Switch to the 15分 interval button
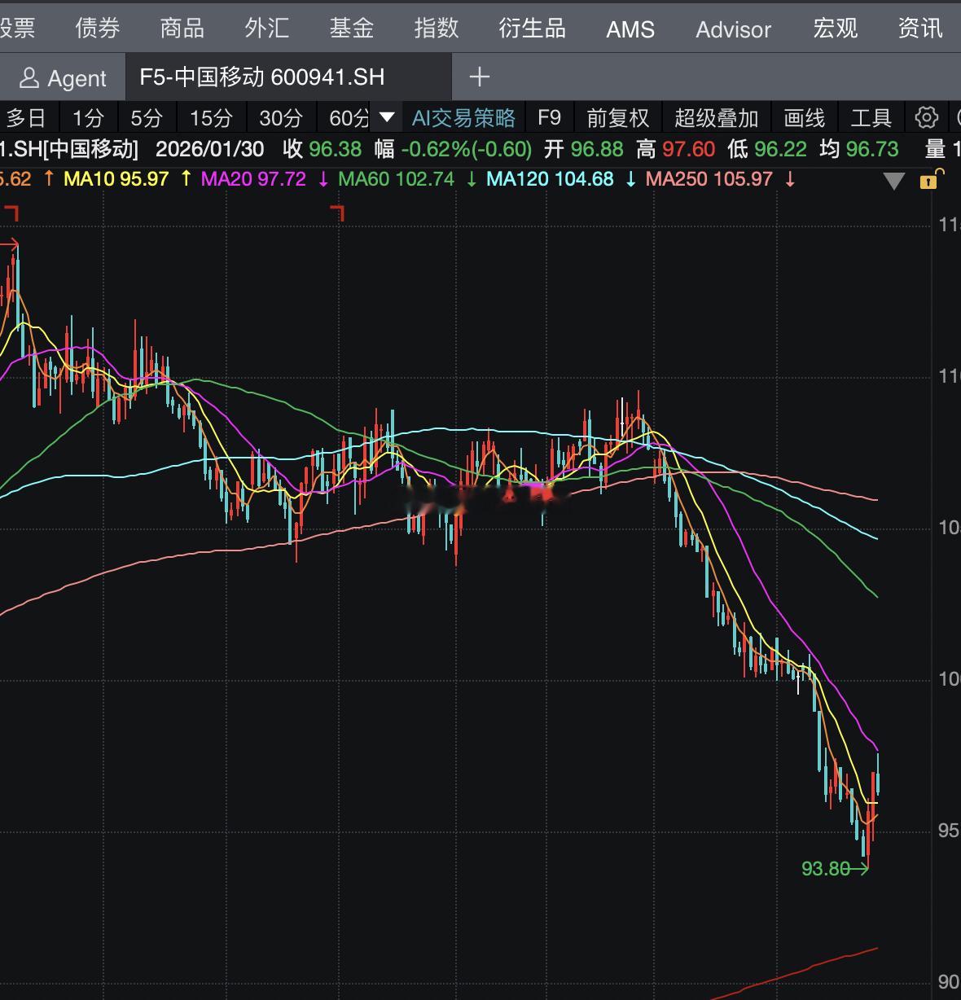The height and width of the screenshot is (1000, 961). (211, 116)
